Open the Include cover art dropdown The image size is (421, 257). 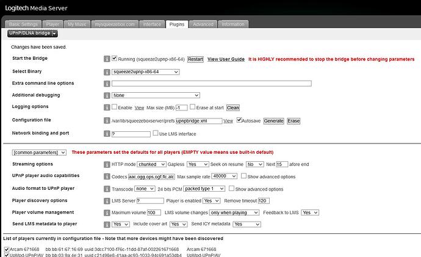[179, 224]
